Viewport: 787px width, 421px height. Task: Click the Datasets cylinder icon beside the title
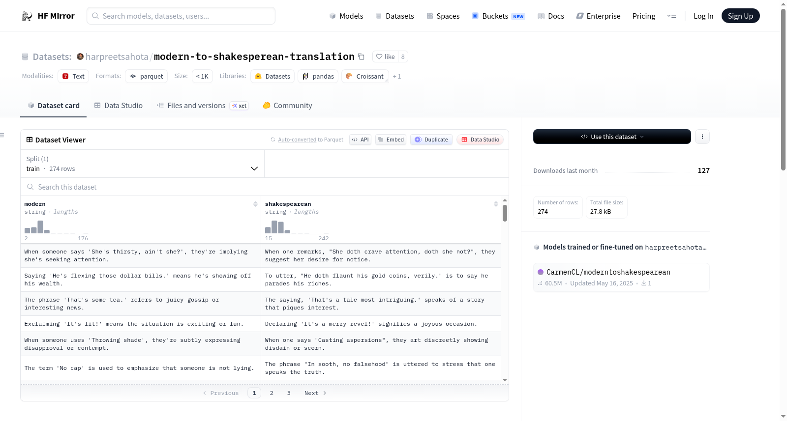pos(25,57)
